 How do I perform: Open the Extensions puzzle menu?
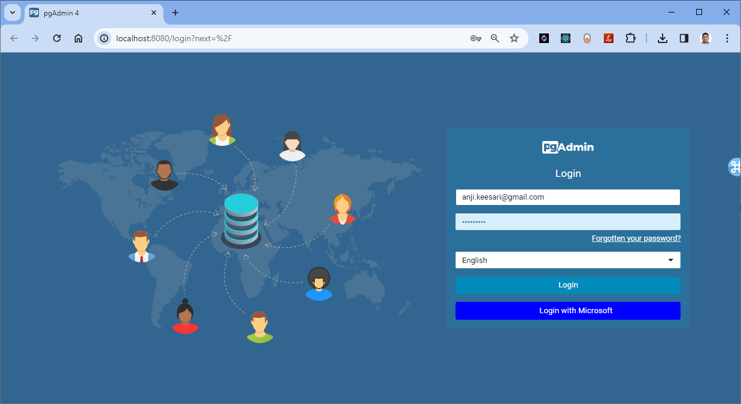630,38
